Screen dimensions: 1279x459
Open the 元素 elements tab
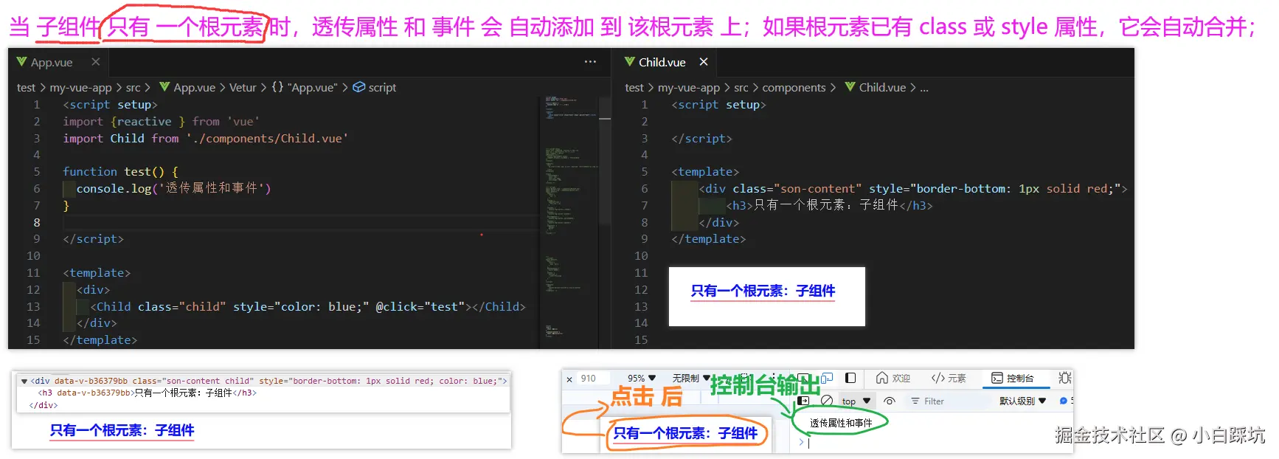click(948, 379)
